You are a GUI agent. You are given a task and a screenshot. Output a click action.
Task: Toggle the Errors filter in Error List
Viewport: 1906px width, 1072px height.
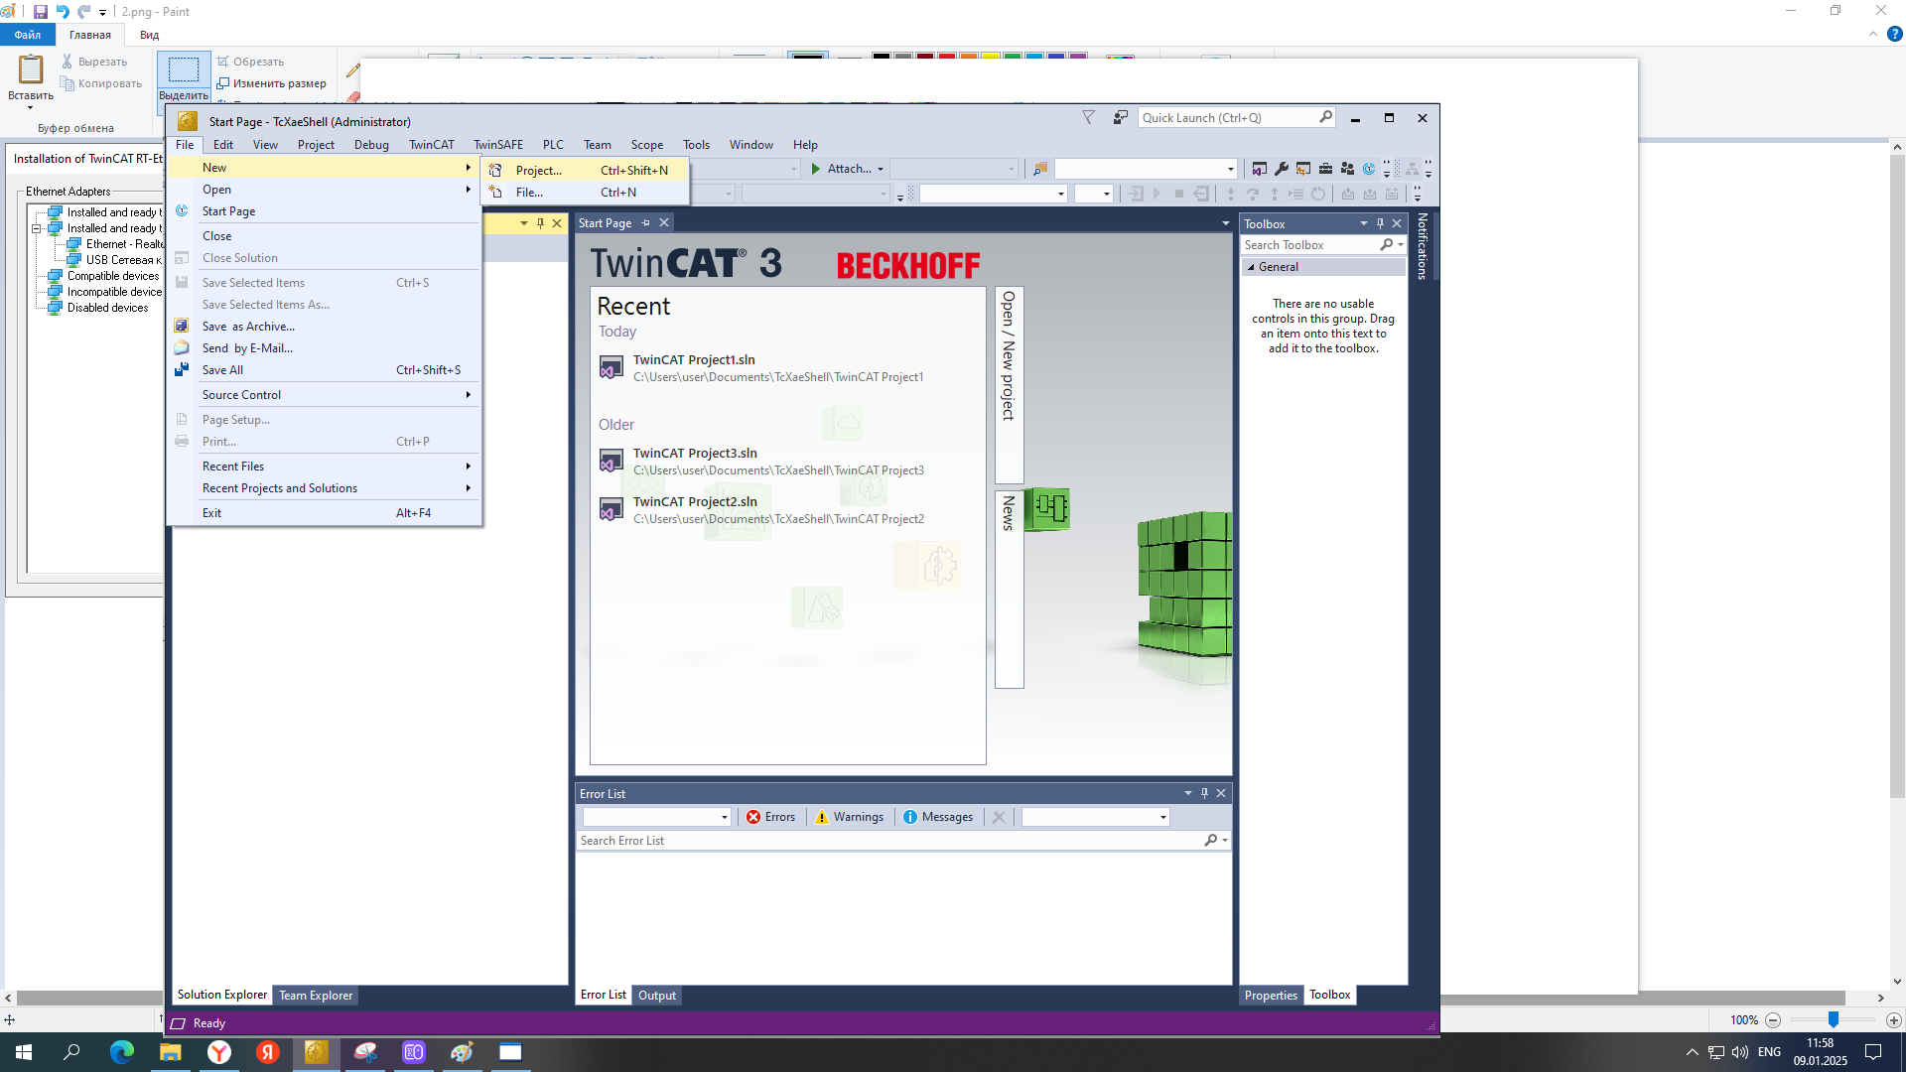(770, 817)
